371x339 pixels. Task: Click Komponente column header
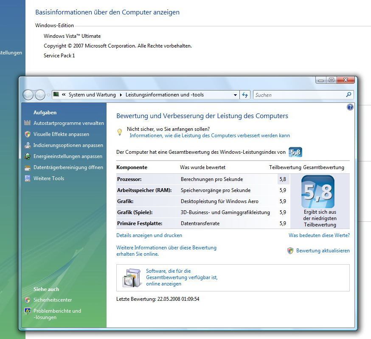[132, 167]
